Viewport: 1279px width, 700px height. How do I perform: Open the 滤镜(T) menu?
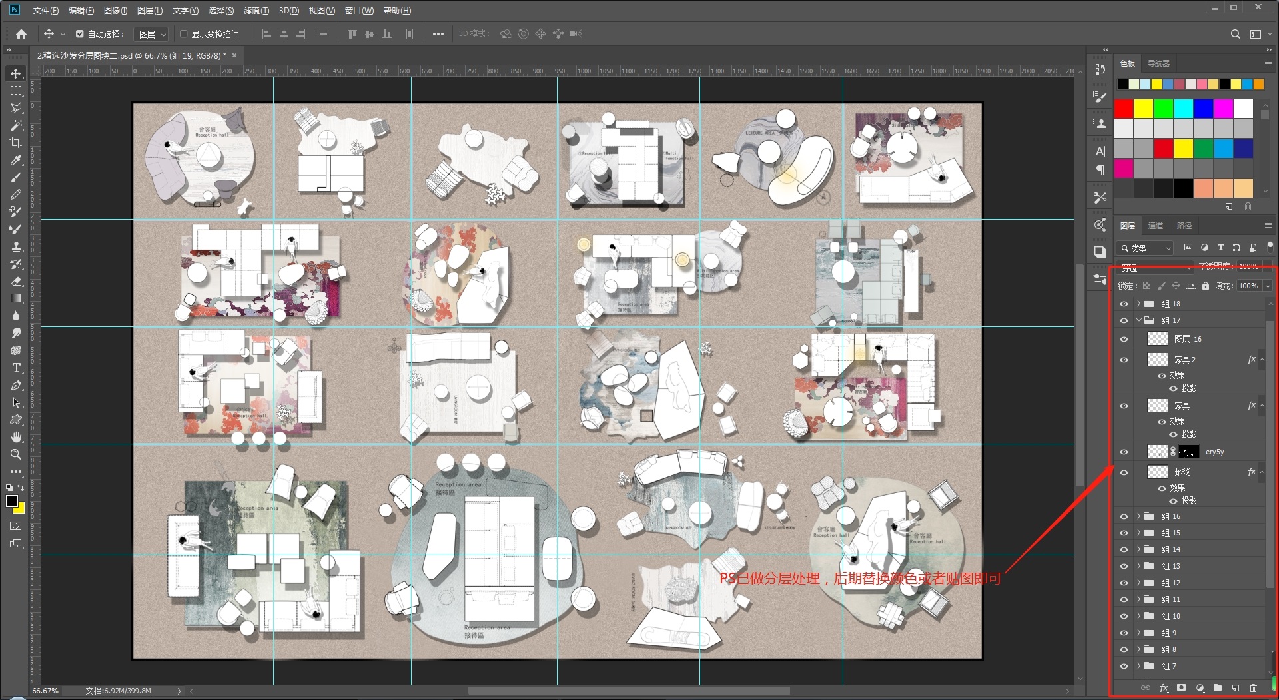[256, 11]
